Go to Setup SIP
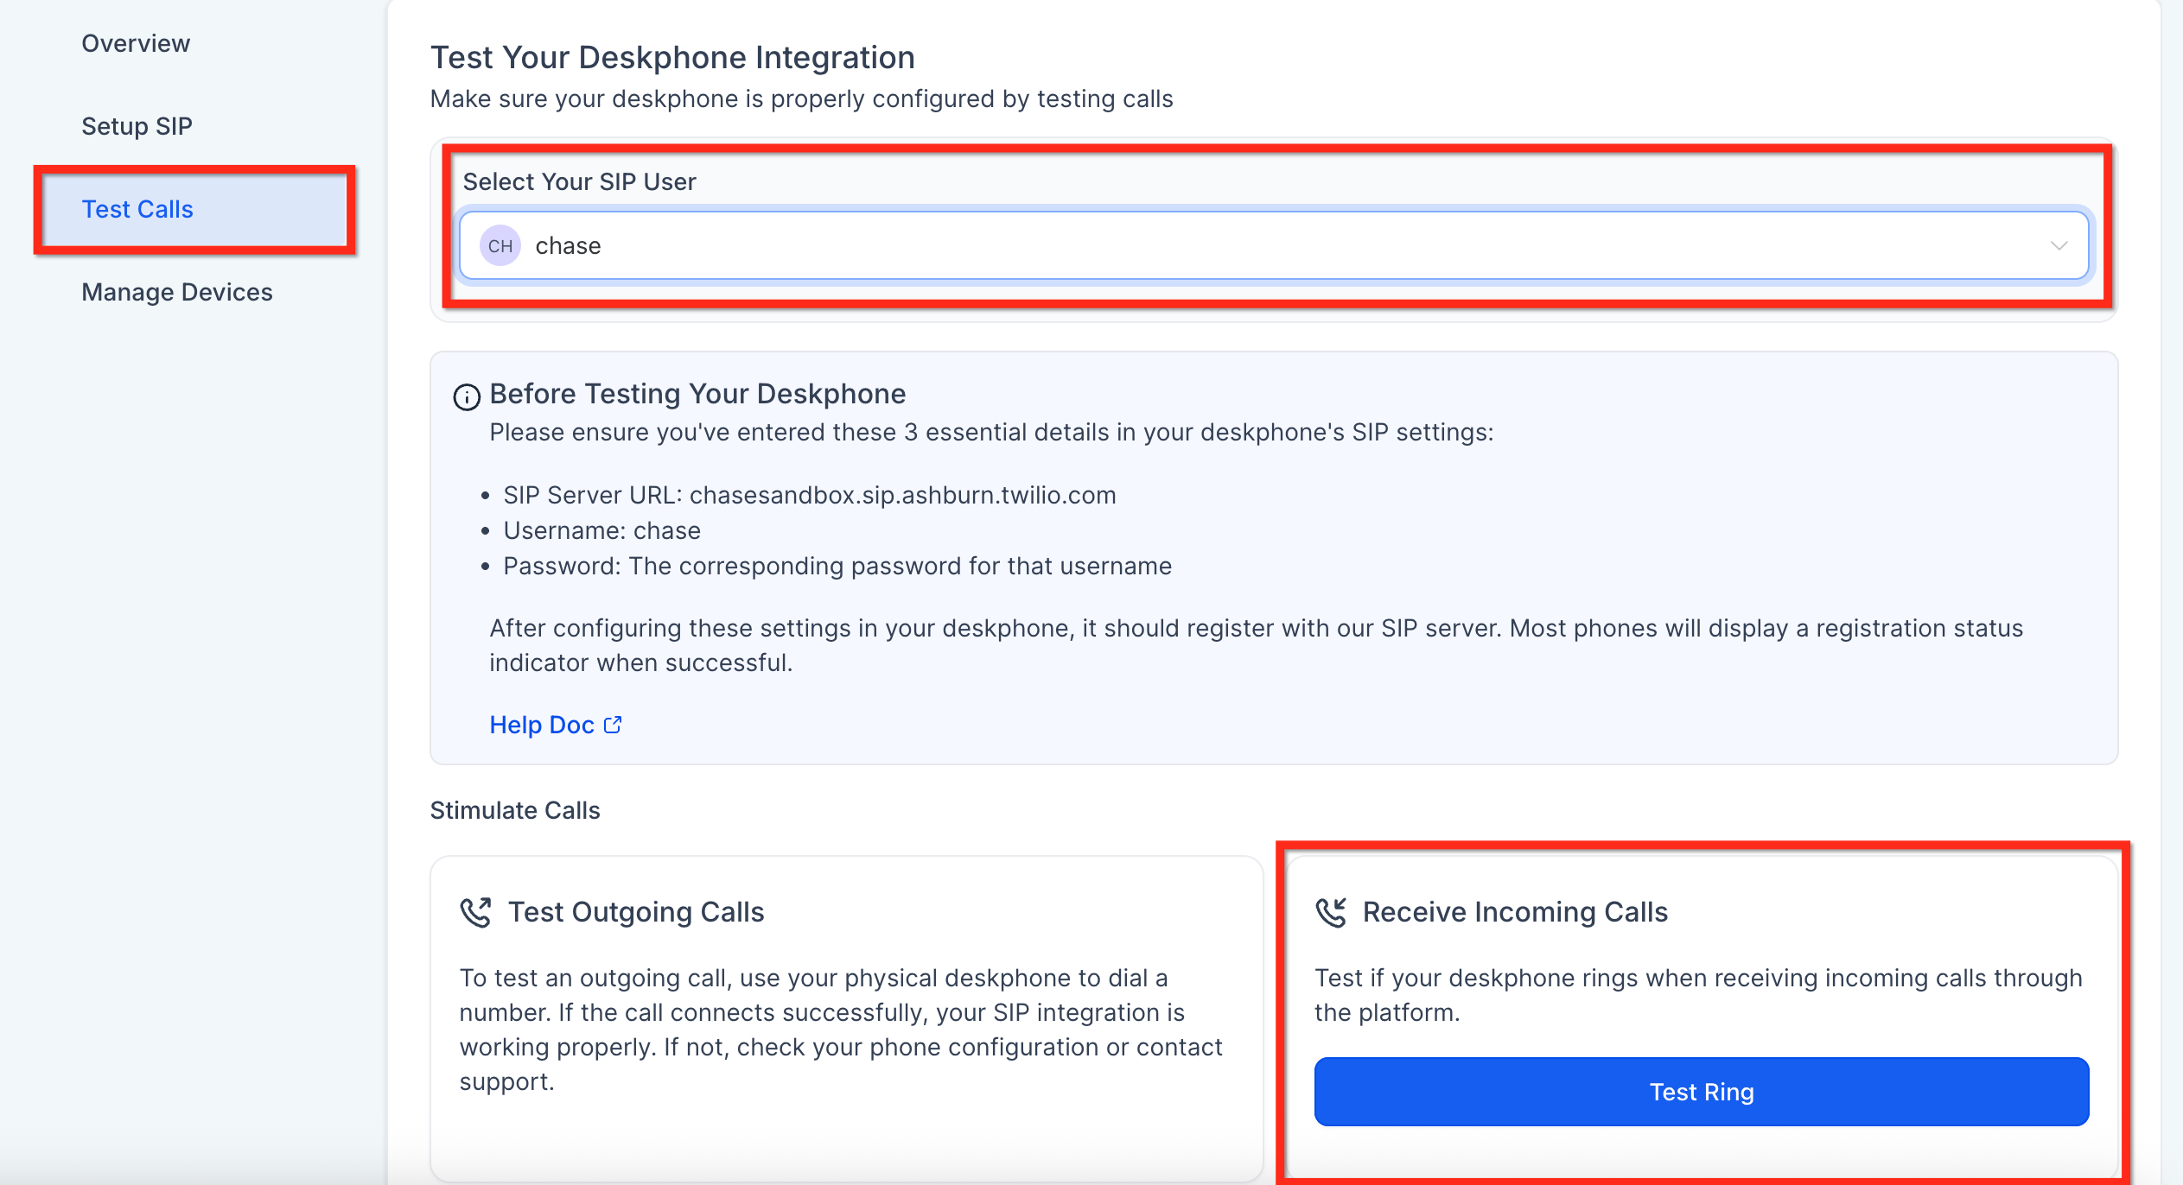Image resolution: width=2183 pixels, height=1185 pixels. pyautogui.click(x=137, y=126)
